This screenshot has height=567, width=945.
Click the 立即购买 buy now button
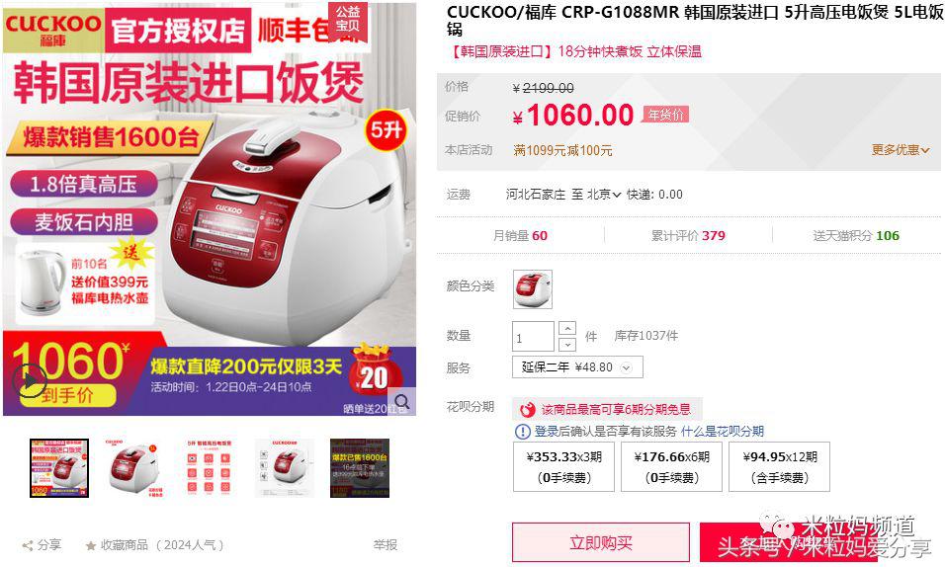(x=601, y=543)
